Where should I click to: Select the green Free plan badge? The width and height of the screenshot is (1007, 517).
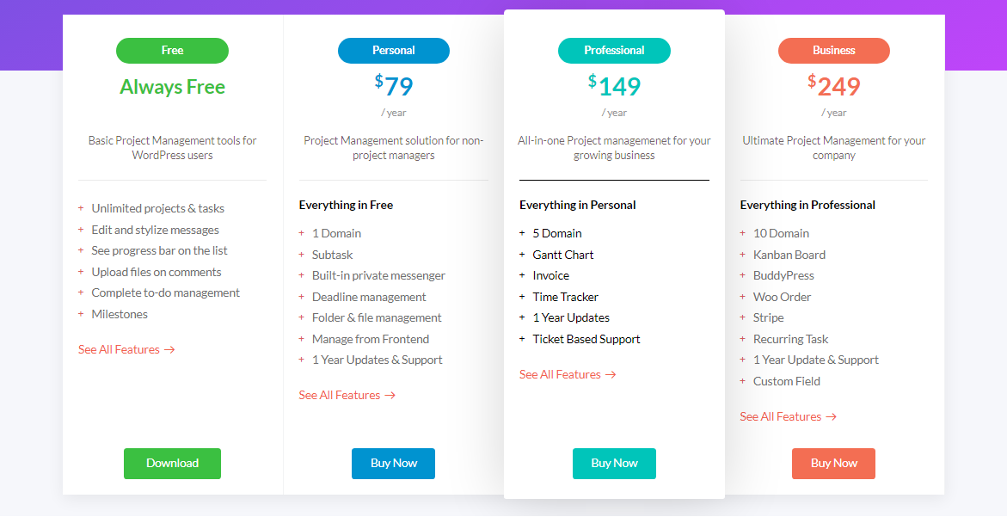click(x=172, y=51)
